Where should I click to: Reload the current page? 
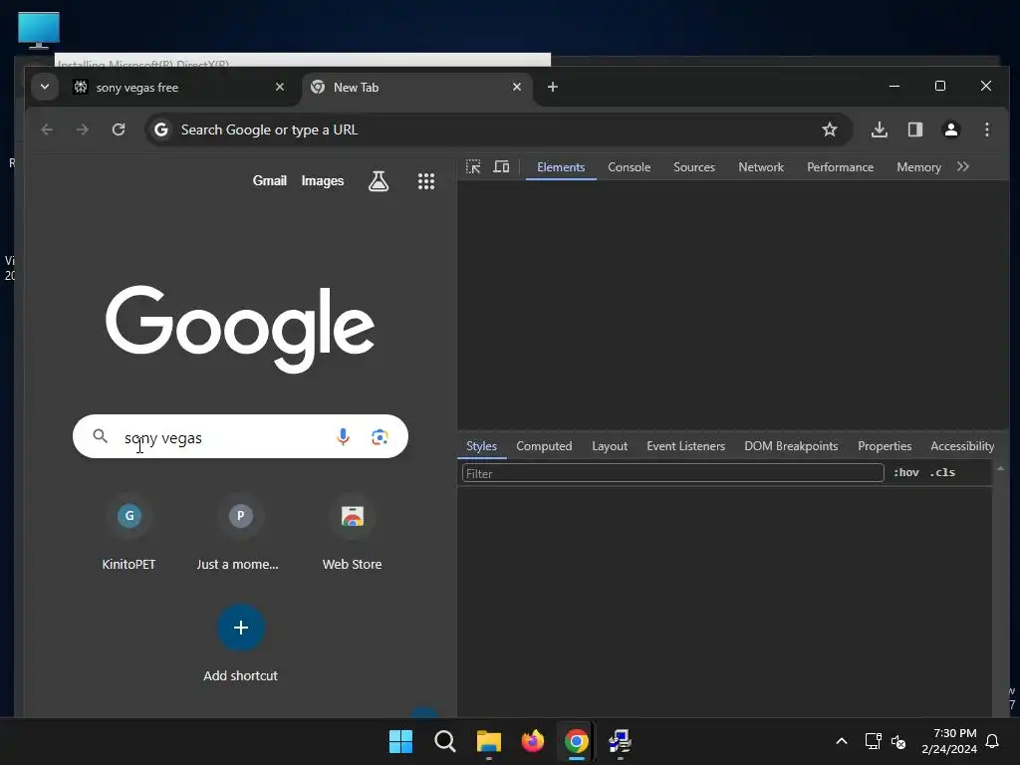(x=119, y=129)
